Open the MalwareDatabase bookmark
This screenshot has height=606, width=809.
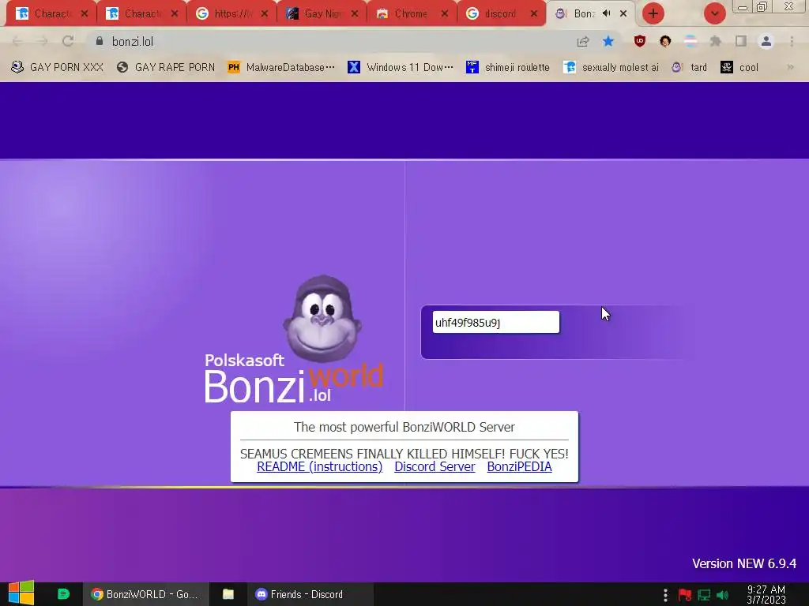coord(281,67)
